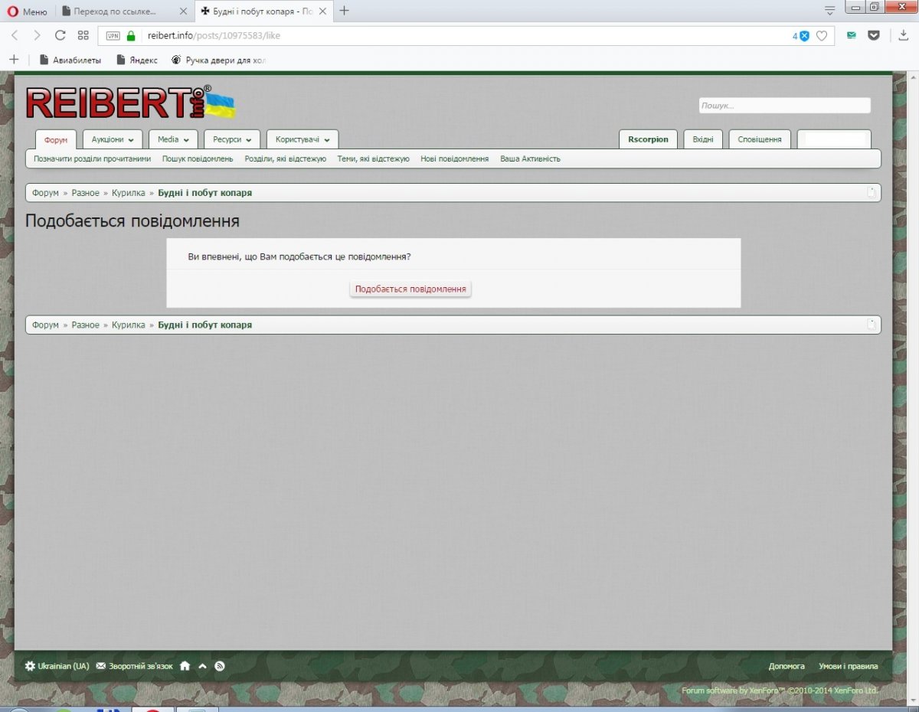Open Будні і побут копаря in top breadcrumb
The image size is (919, 712).
(205, 193)
